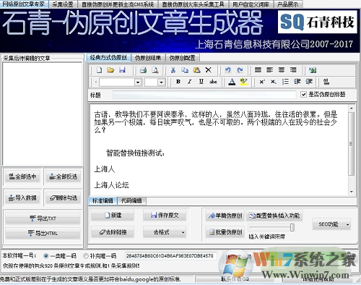
Task: Click 导出HTML button
Action: click(43, 233)
